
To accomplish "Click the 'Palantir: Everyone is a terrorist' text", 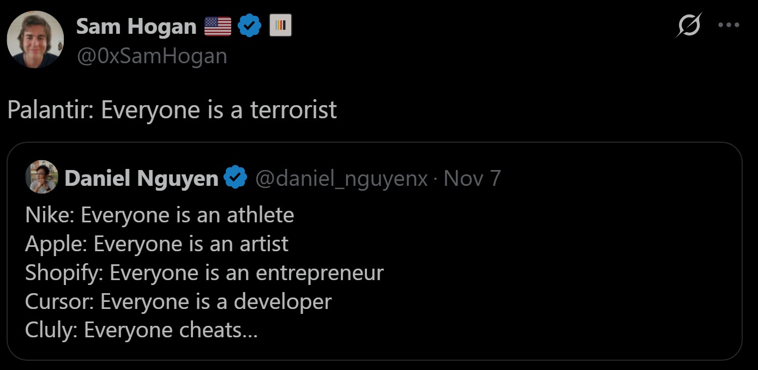I will pos(172,110).
